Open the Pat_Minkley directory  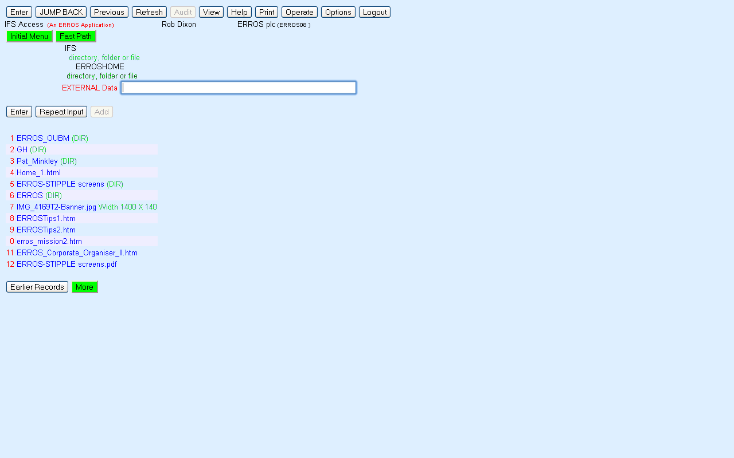(37, 161)
